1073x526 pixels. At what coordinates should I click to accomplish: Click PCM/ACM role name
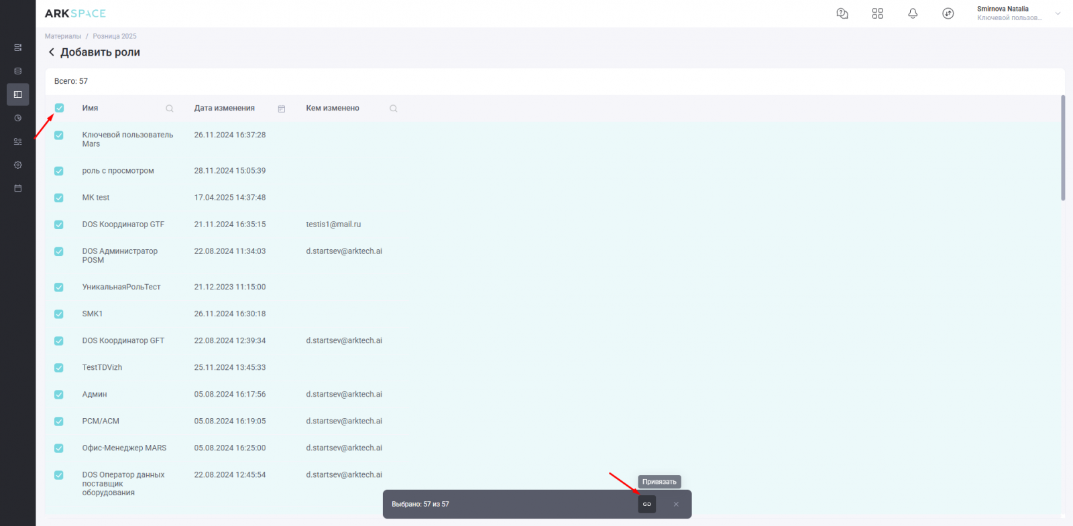point(101,421)
